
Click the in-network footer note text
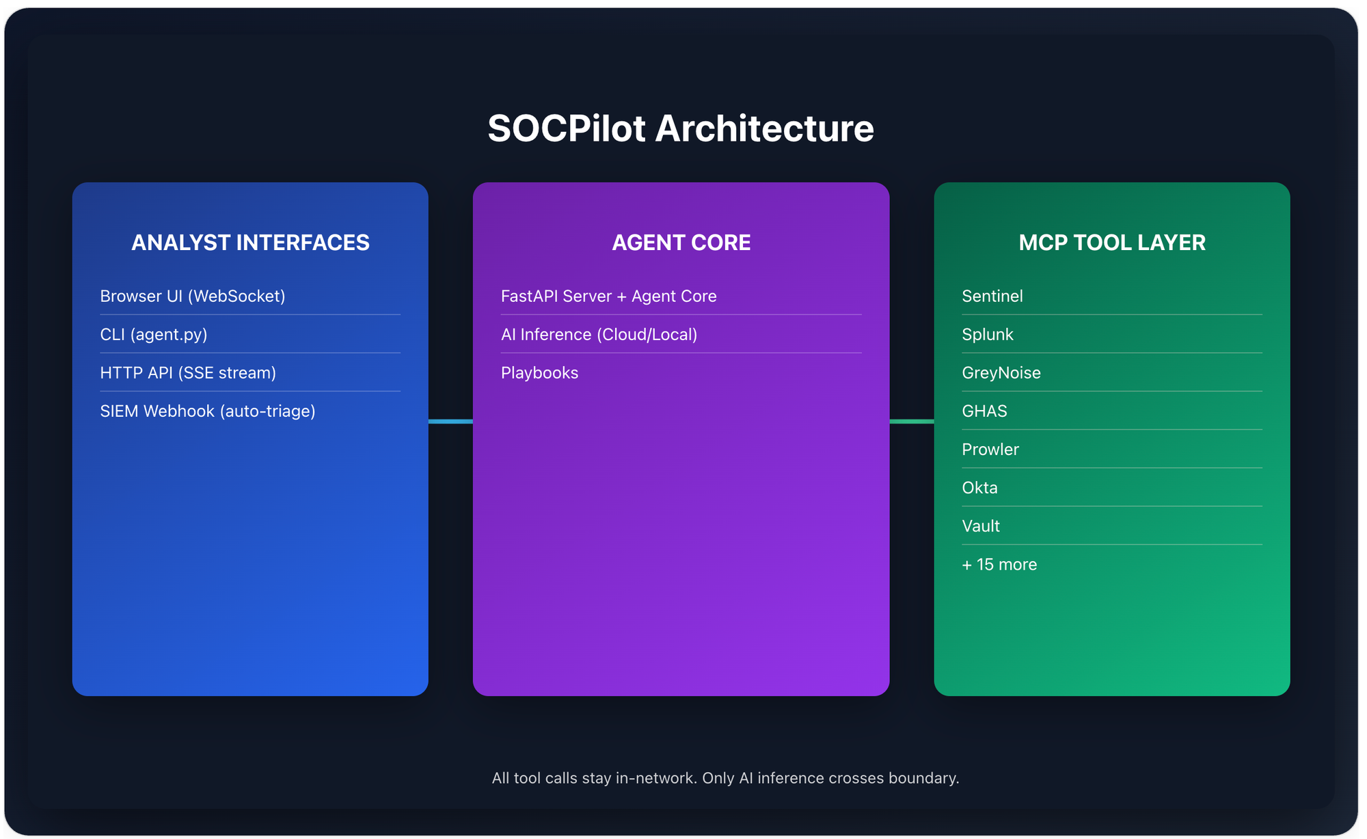(725, 778)
